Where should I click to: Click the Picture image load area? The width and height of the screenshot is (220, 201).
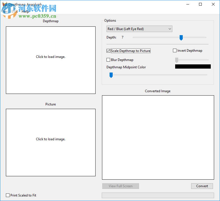click(x=51, y=143)
